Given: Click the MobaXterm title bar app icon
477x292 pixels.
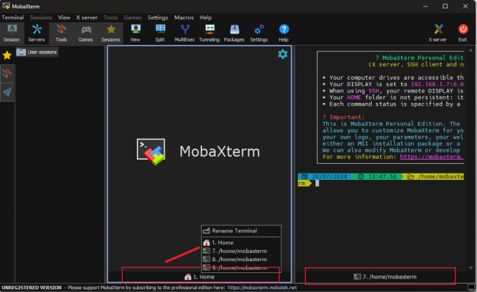Looking at the screenshot, I should click(x=6, y=6).
